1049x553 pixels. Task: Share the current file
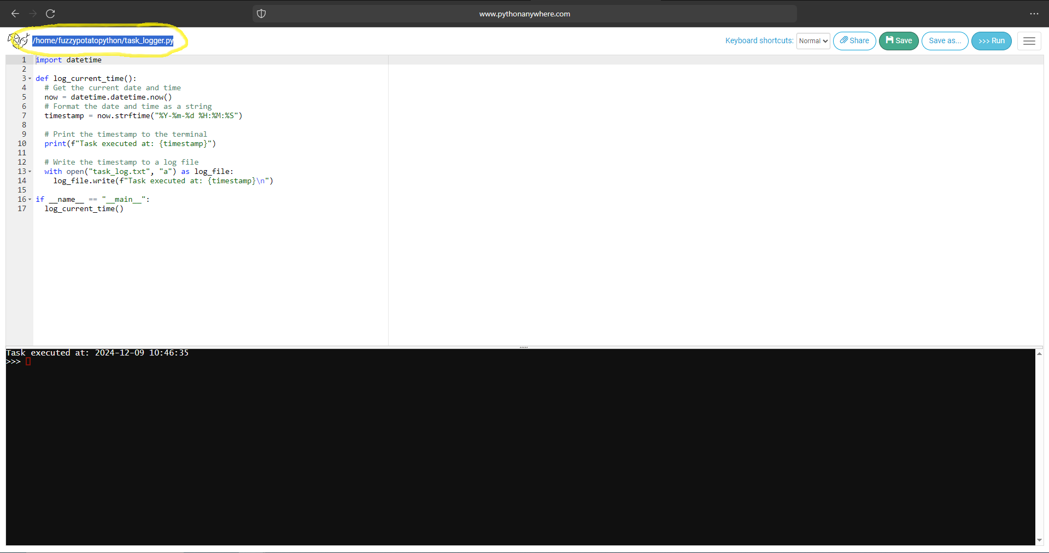pos(854,40)
